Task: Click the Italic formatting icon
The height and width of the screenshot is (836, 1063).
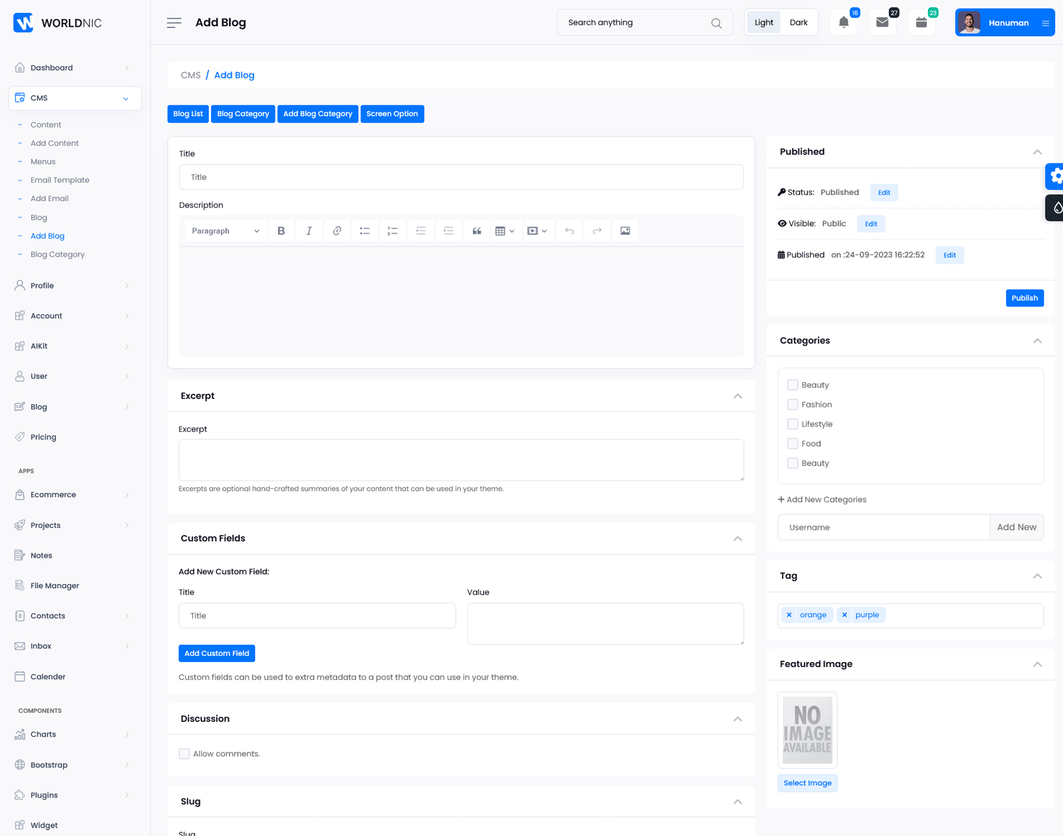Action: pyautogui.click(x=309, y=231)
